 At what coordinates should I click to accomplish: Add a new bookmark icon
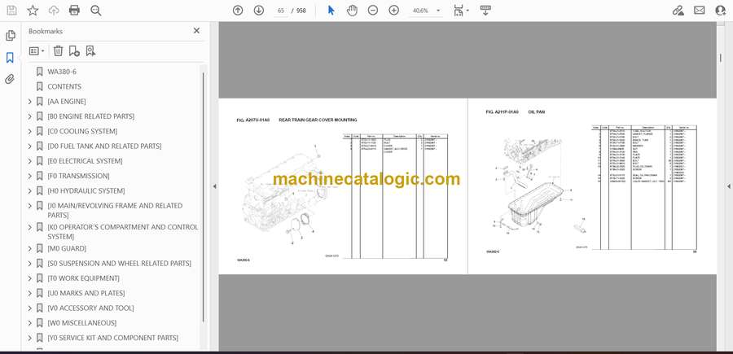[74, 51]
